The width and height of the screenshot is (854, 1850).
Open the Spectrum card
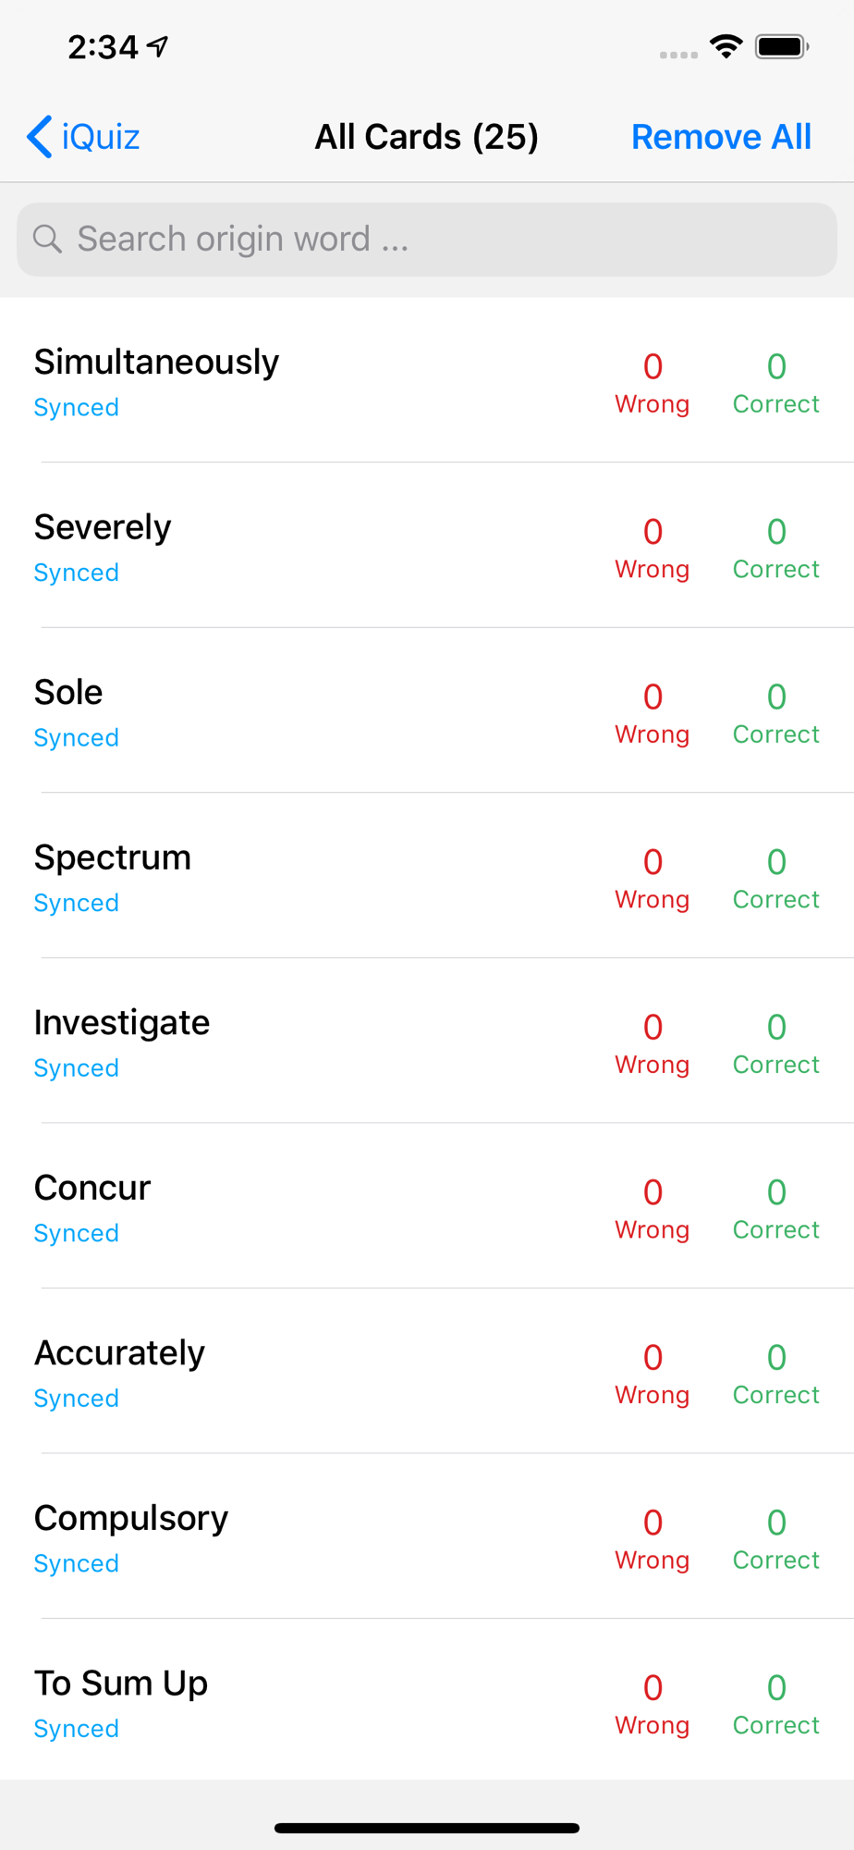(427, 876)
